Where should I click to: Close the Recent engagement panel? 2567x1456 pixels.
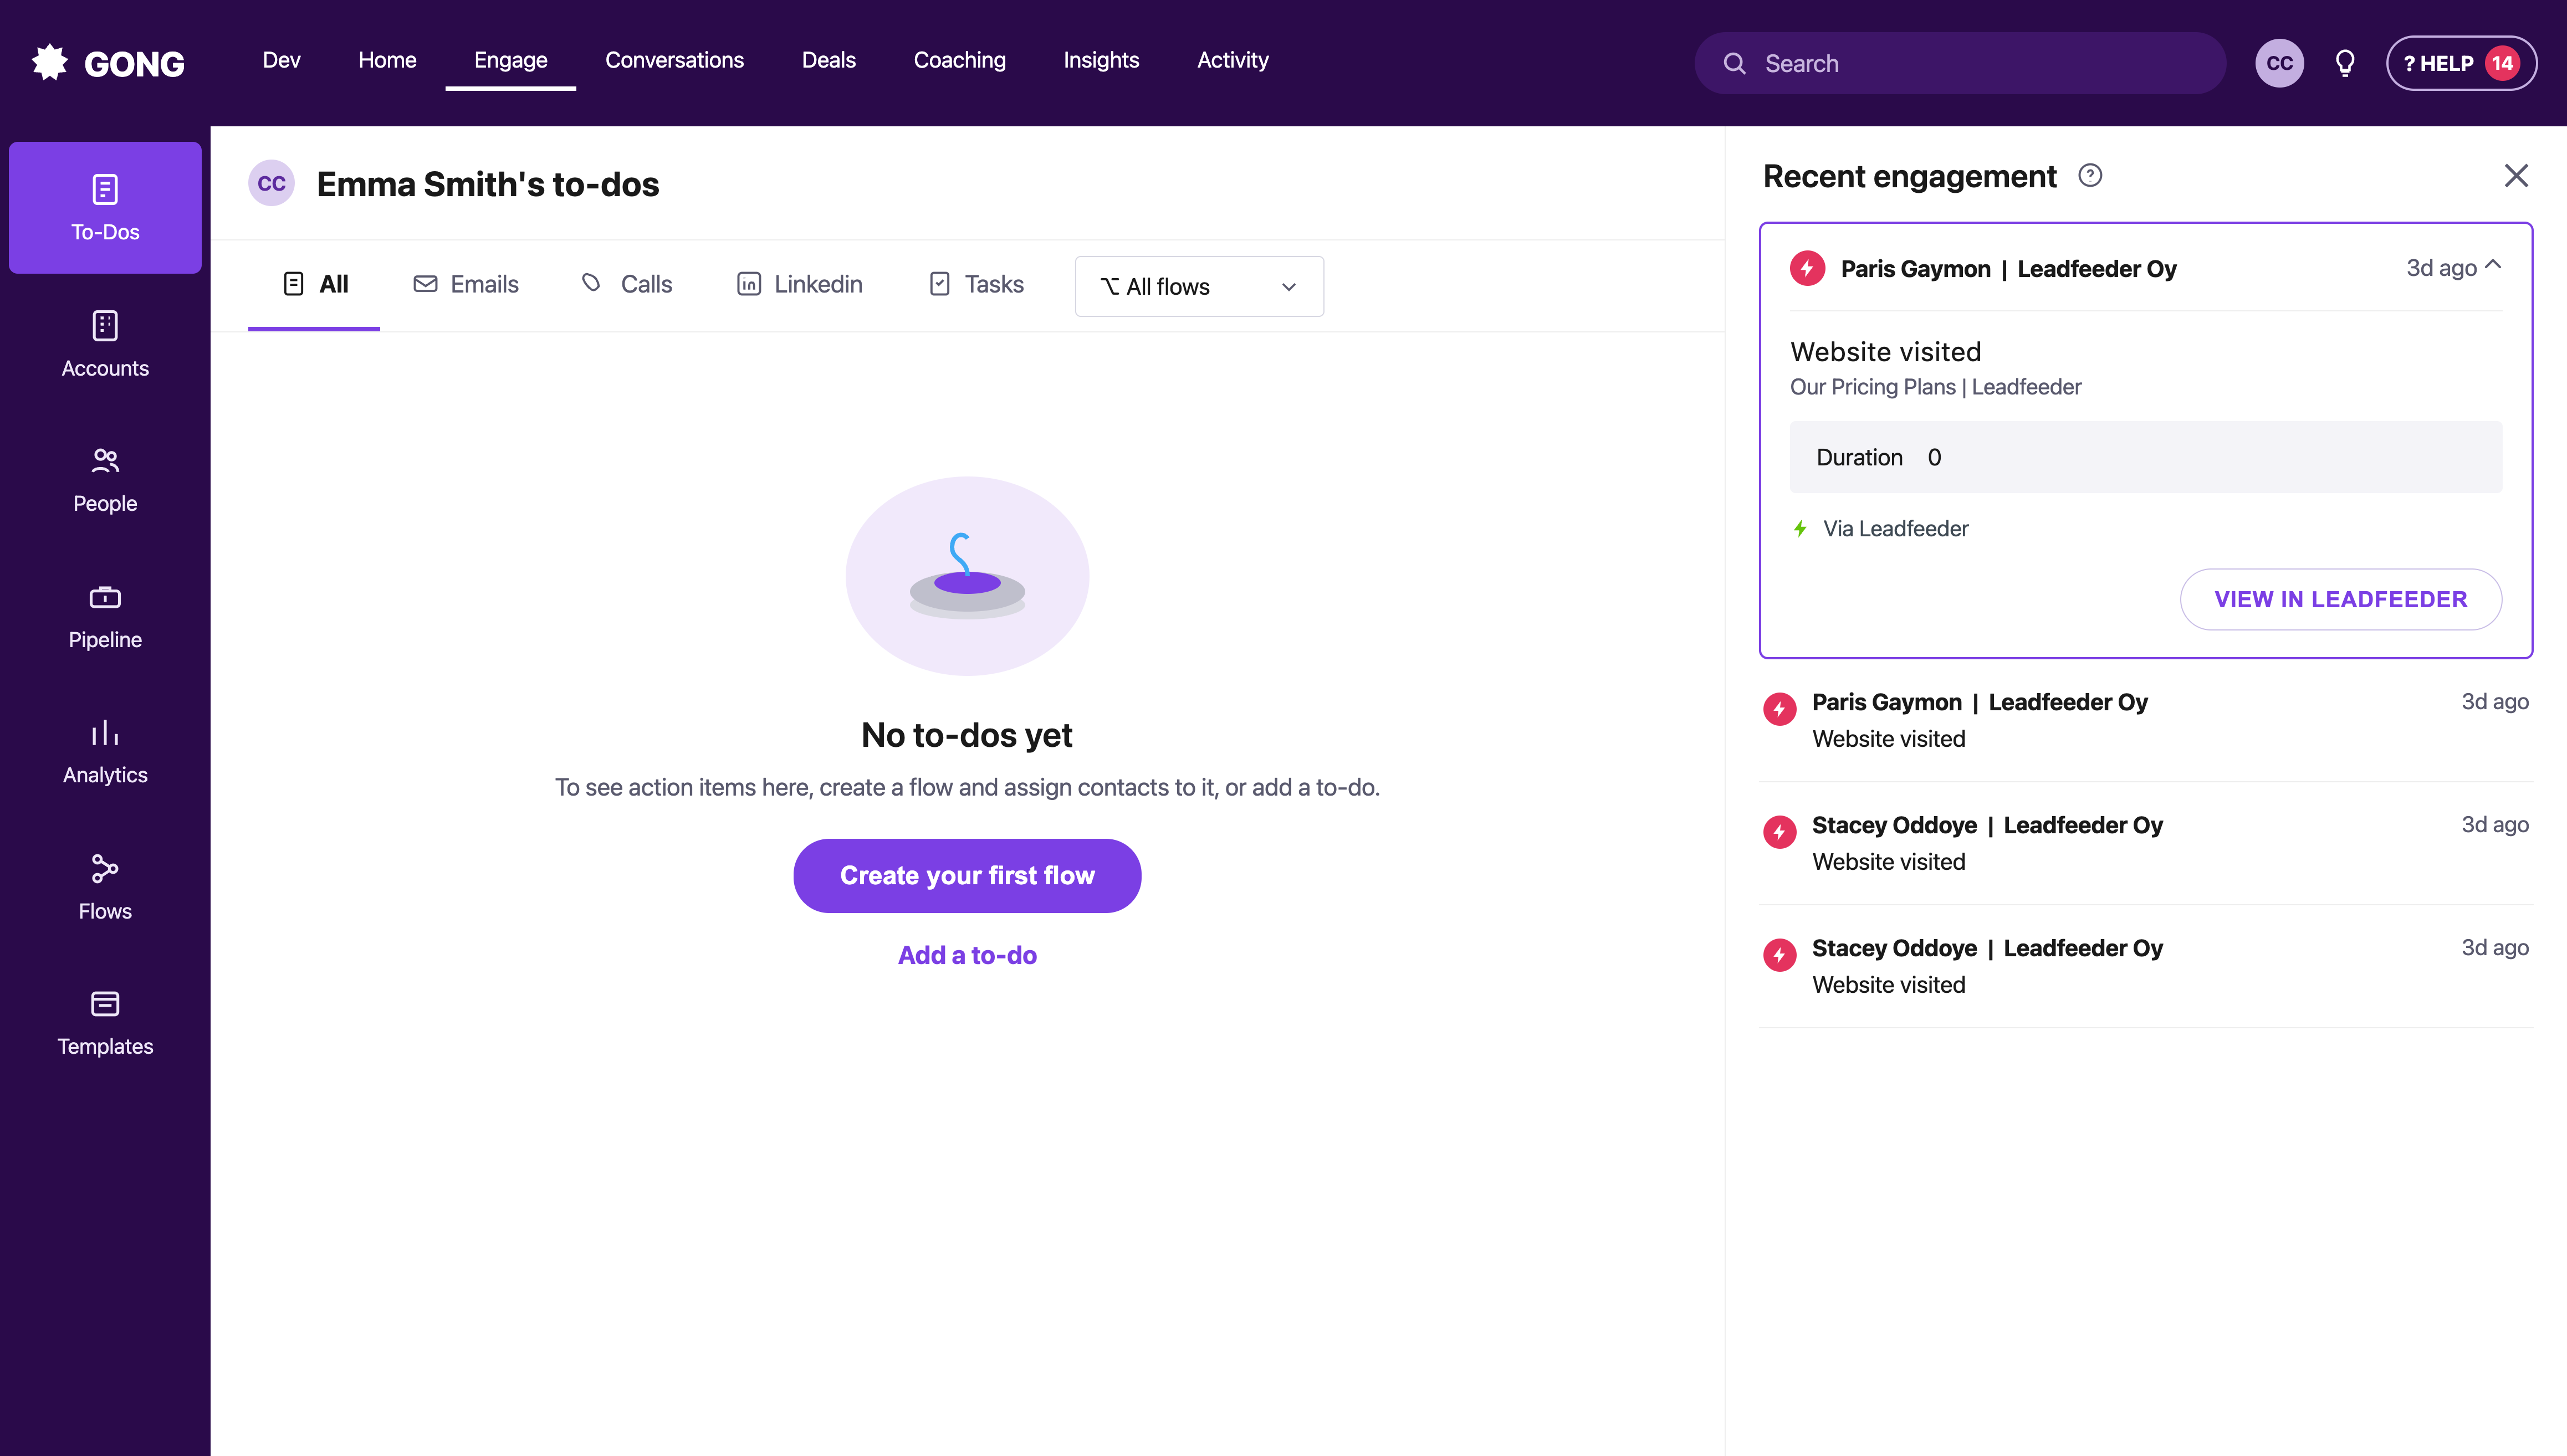[x=2516, y=176]
